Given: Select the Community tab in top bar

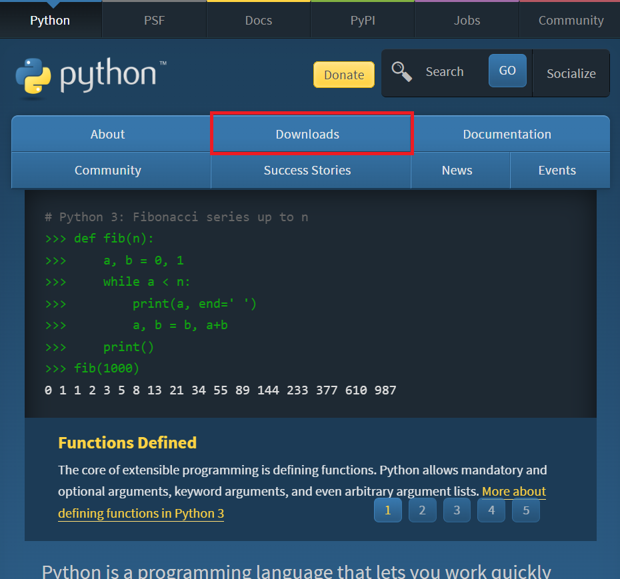Looking at the screenshot, I should point(571,20).
